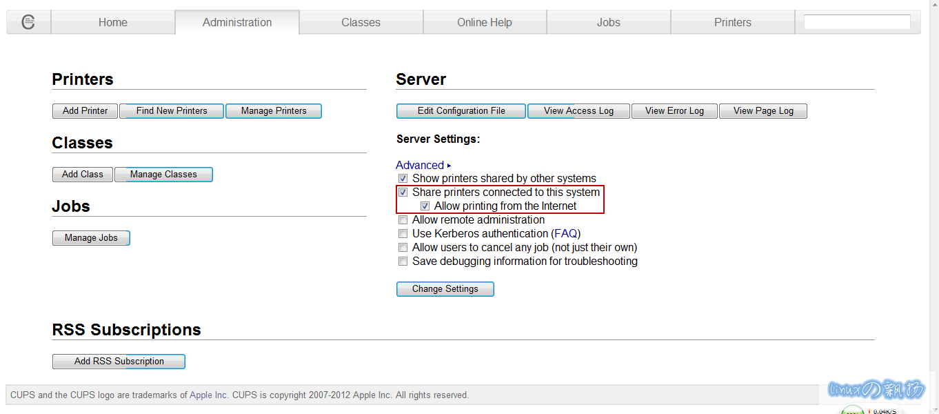
Task: Switch to the Classes tab
Action: coord(361,22)
